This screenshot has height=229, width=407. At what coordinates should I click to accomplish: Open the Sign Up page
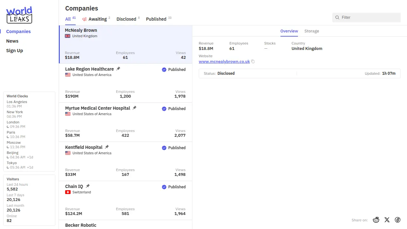coord(15,51)
